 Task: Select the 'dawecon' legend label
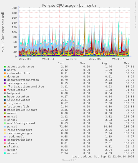[13, 77]
